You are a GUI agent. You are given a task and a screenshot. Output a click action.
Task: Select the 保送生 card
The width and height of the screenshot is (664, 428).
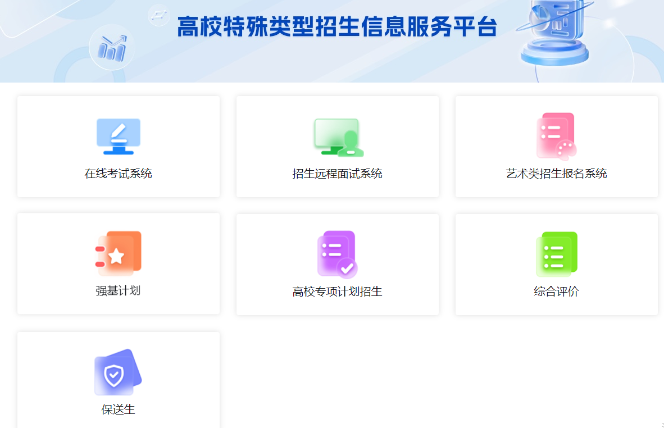[x=118, y=379]
